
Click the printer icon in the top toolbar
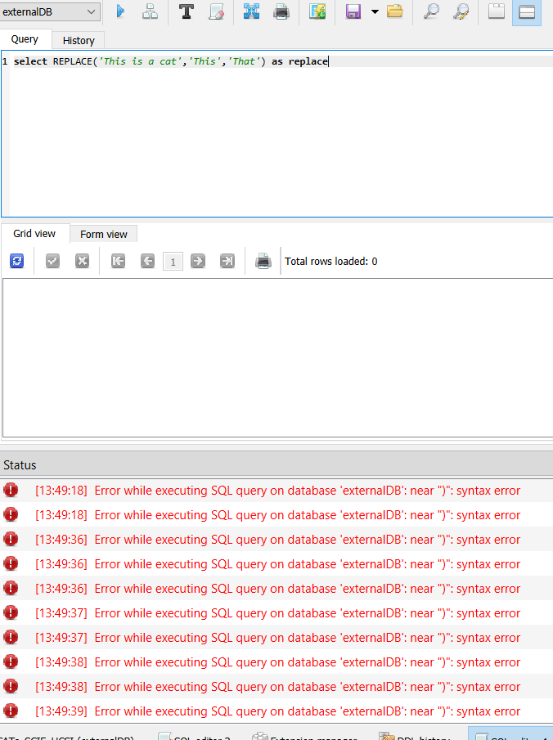pos(281,11)
